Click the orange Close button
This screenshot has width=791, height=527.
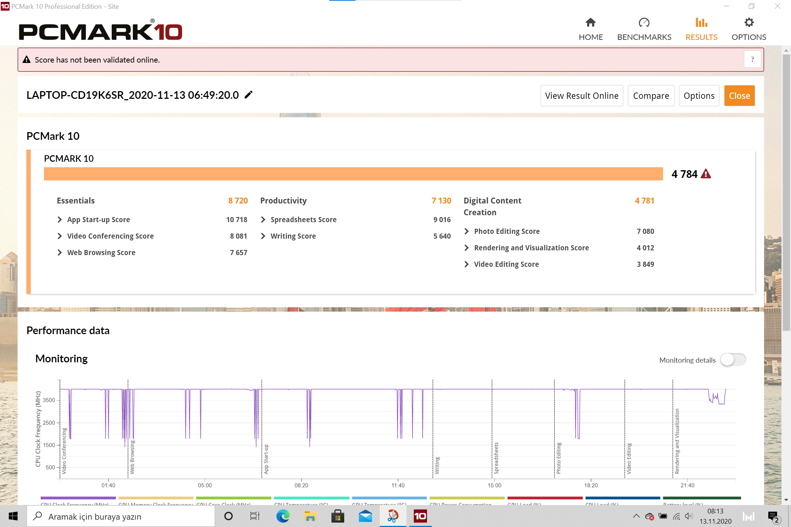tap(739, 96)
